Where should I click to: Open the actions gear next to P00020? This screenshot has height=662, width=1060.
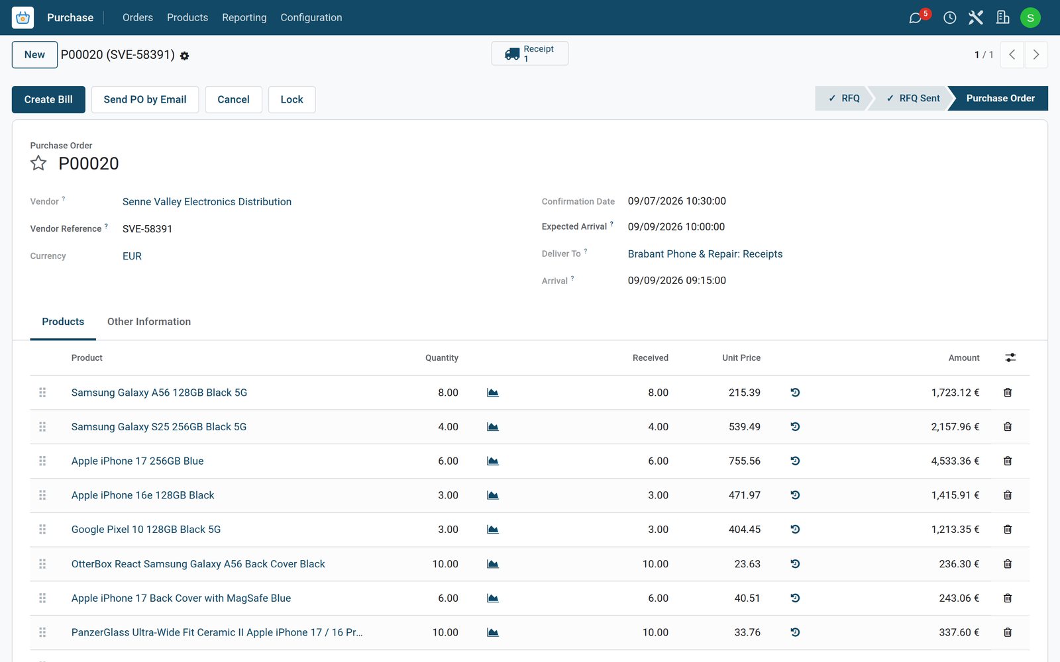point(185,56)
